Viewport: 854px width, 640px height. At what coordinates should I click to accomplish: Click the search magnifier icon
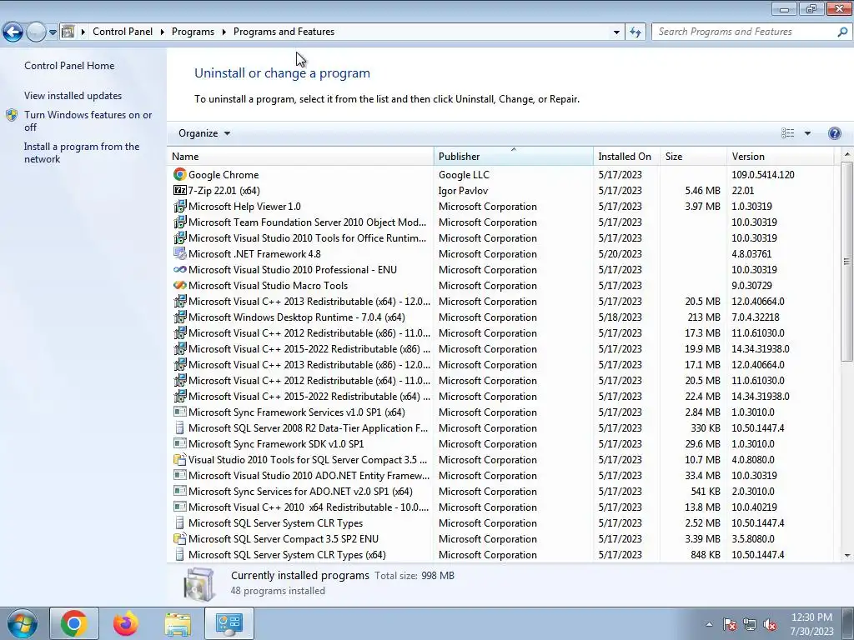(x=841, y=32)
